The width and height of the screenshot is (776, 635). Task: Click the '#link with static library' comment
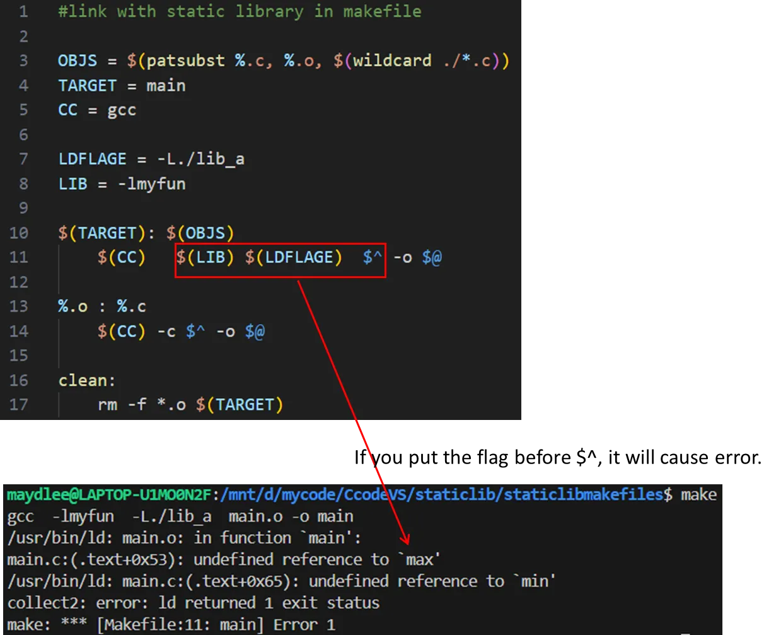[240, 12]
